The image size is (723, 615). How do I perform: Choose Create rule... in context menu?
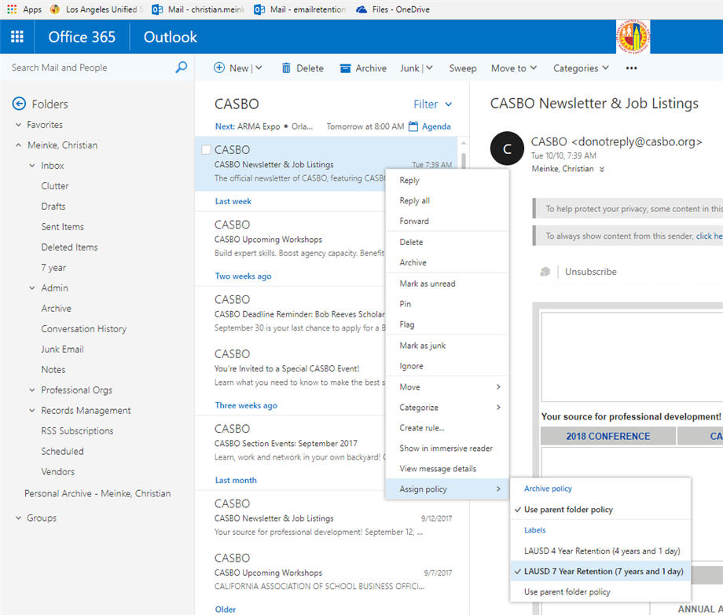pyautogui.click(x=447, y=427)
